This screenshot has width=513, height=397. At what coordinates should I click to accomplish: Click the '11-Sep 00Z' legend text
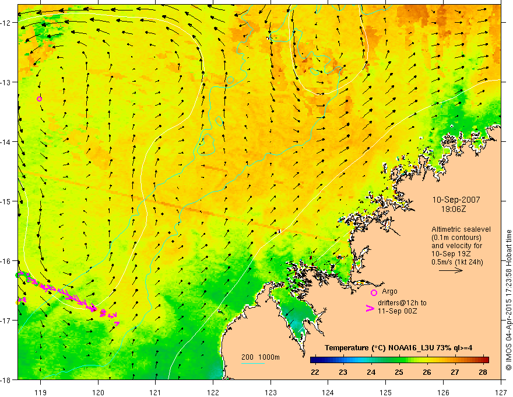tap(398, 311)
